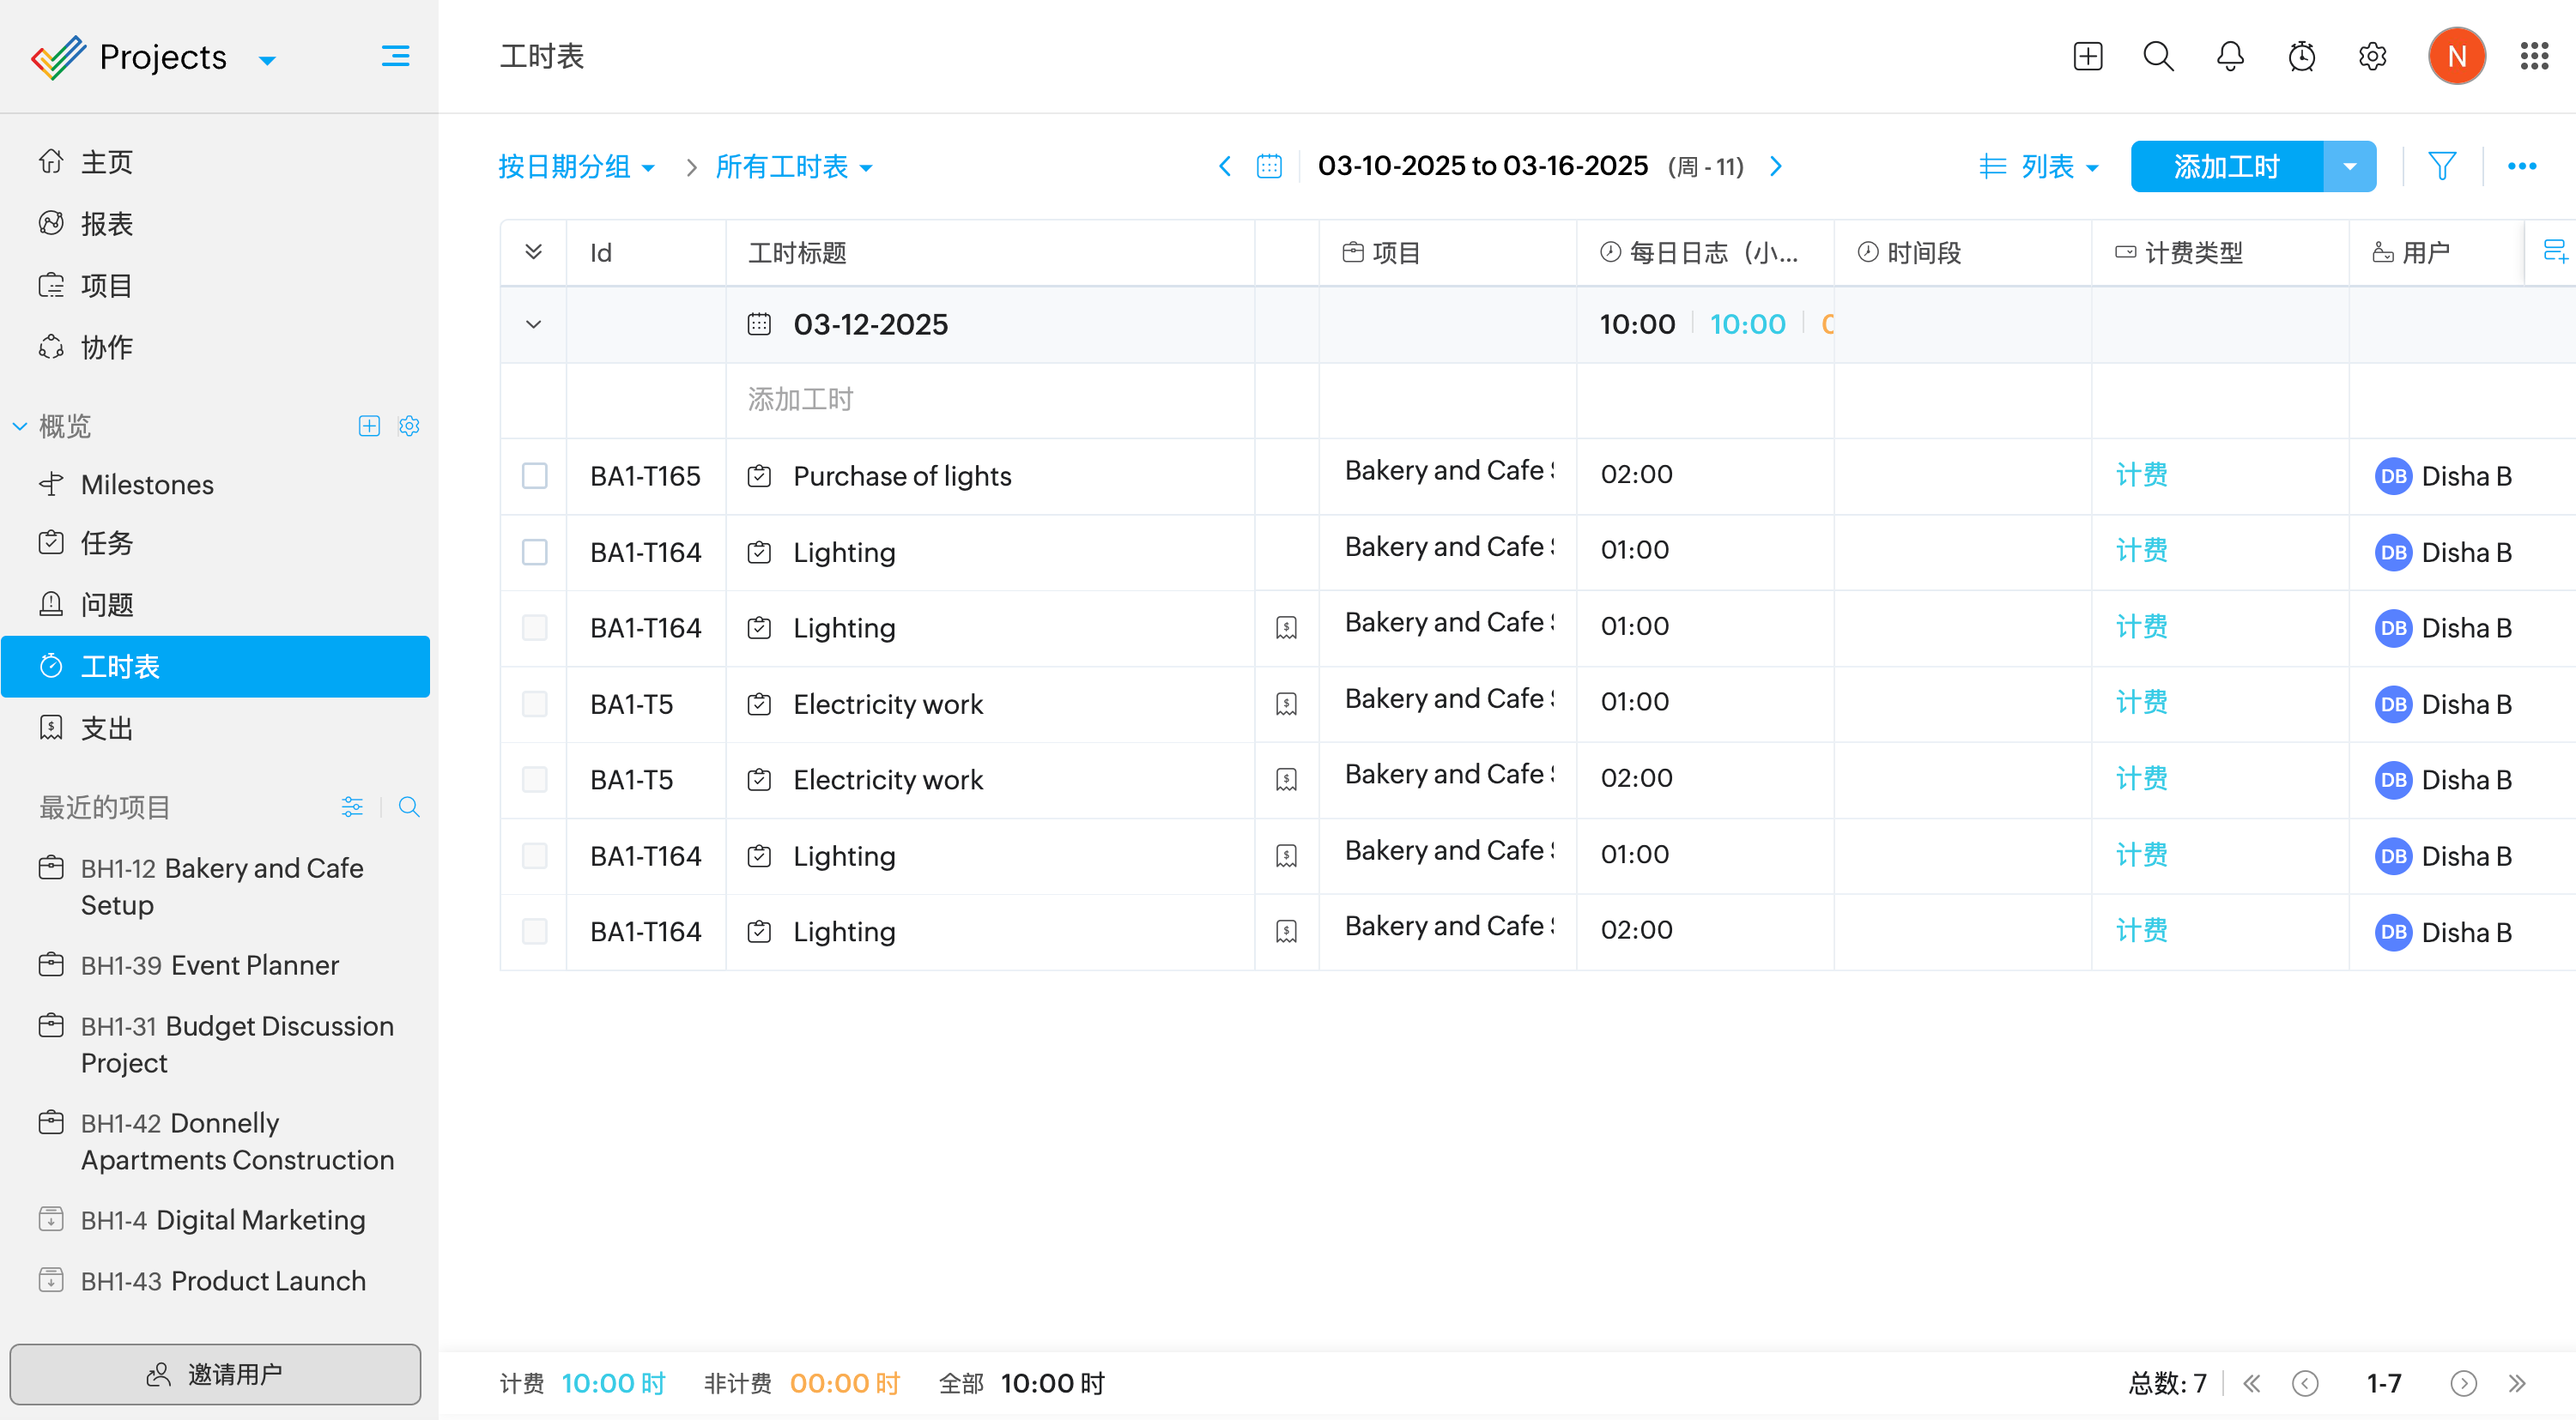2576x1420 pixels.
Task: Click the 添加工时 inline entry field
Action: [x=800, y=400]
